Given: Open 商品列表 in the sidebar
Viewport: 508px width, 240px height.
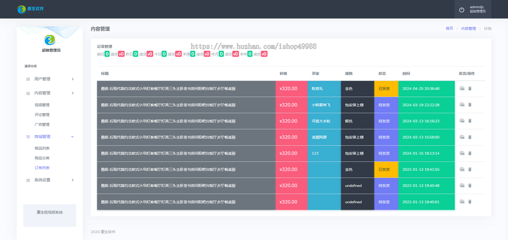Looking at the screenshot, I should point(42,148).
